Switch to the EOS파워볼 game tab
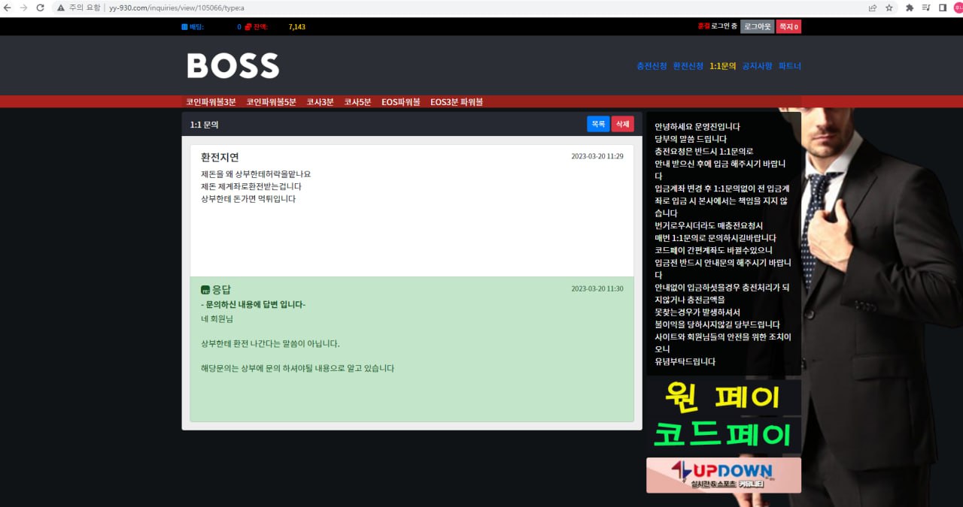Screen dimensions: 963x507 coord(400,102)
